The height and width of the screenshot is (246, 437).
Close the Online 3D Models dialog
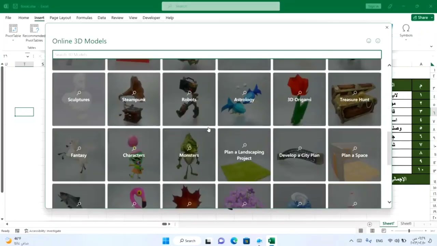(387, 27)
